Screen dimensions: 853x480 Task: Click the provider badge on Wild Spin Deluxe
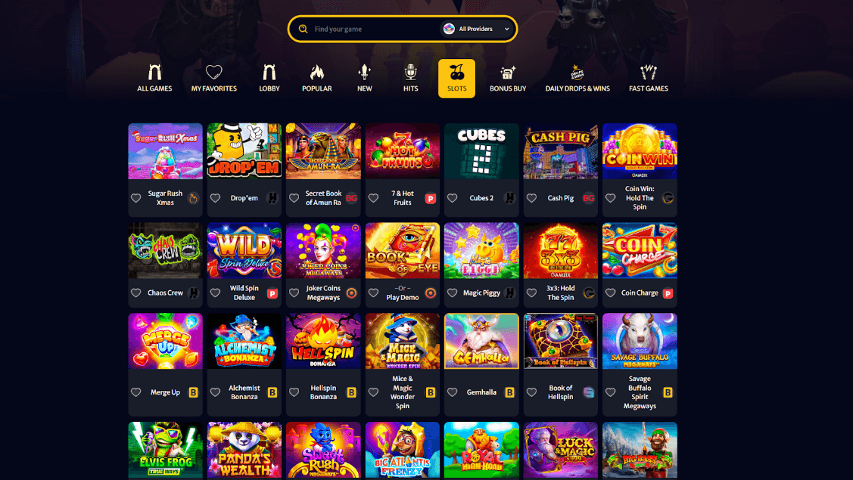click(x=272, y=293)
